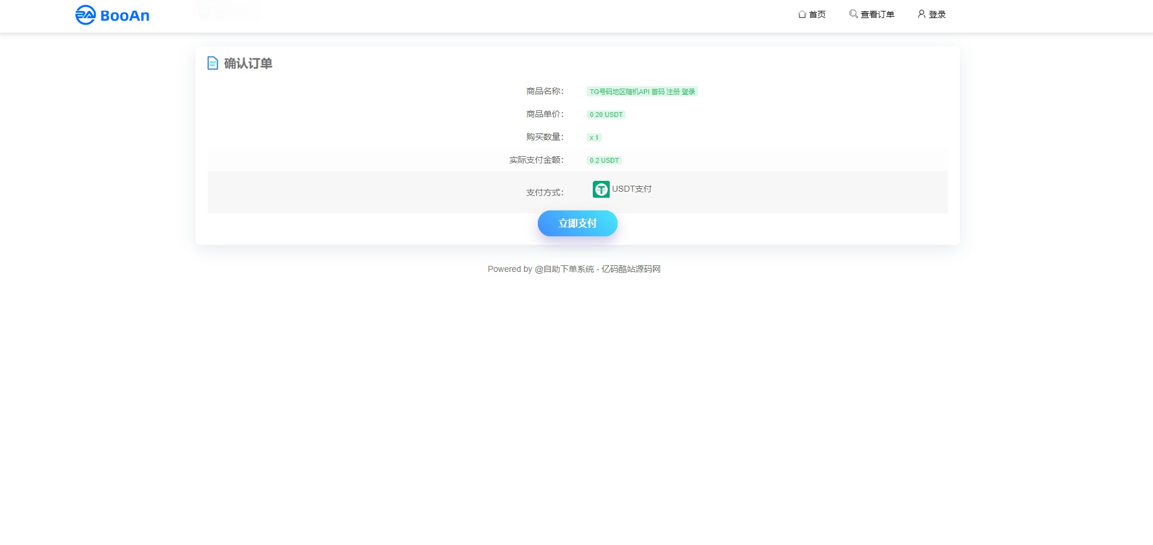The height and width of the screenshot is (545, 1153).
Task: Click the home icon beside 首页
Action: (802, 14)
